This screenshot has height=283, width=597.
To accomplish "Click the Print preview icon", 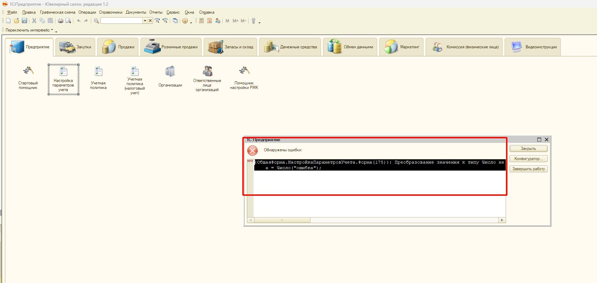I will tap(68, 21).
